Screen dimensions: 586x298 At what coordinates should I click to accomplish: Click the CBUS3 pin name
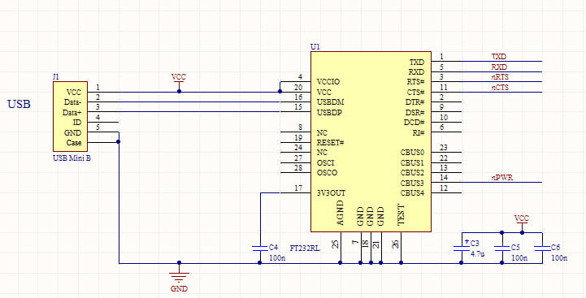(413, 183)
